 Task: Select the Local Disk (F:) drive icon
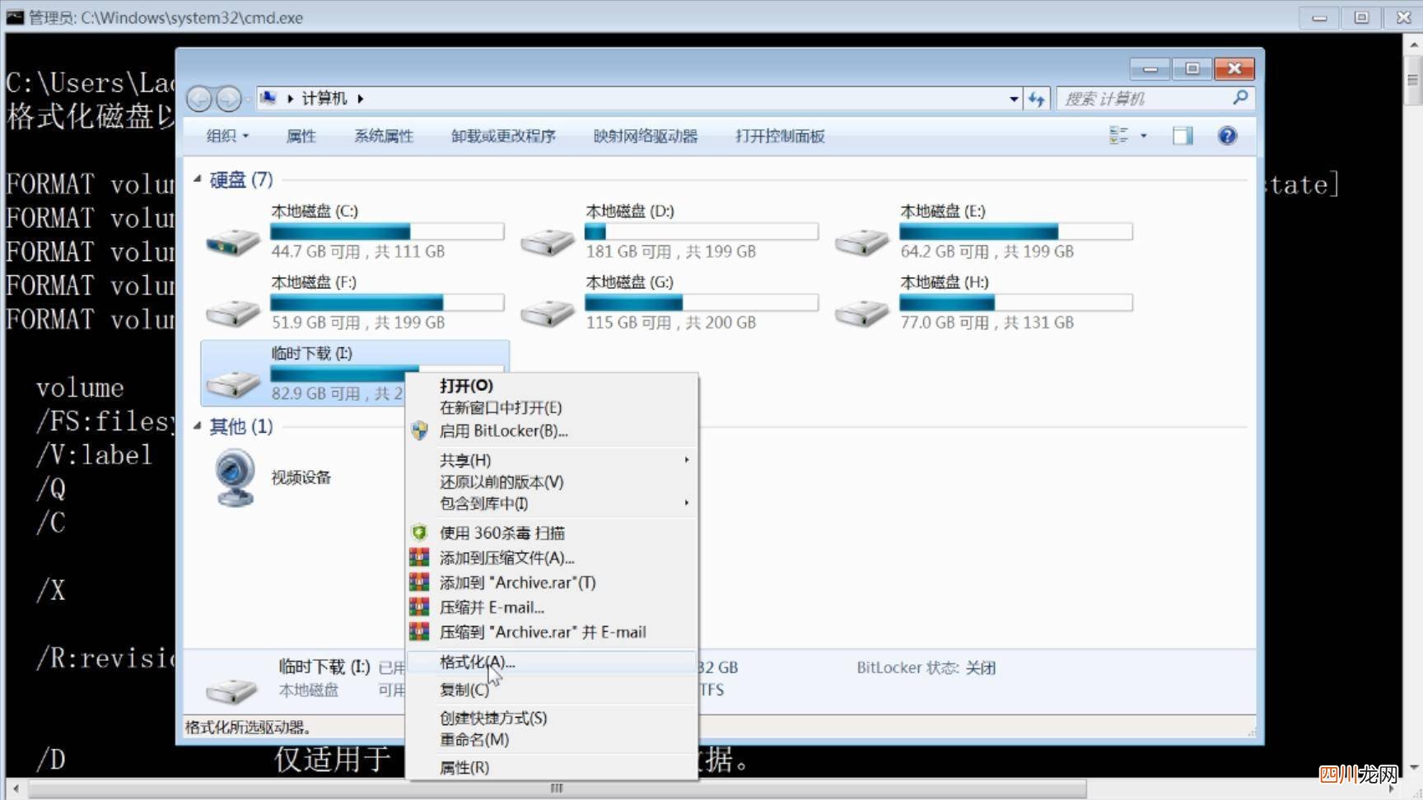(233, 312)
